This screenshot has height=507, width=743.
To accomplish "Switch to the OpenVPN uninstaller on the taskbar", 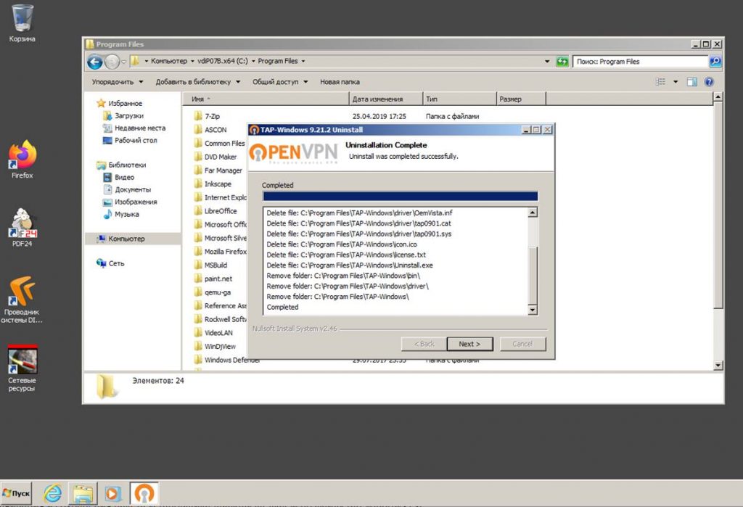I will (x=144, y=493).
